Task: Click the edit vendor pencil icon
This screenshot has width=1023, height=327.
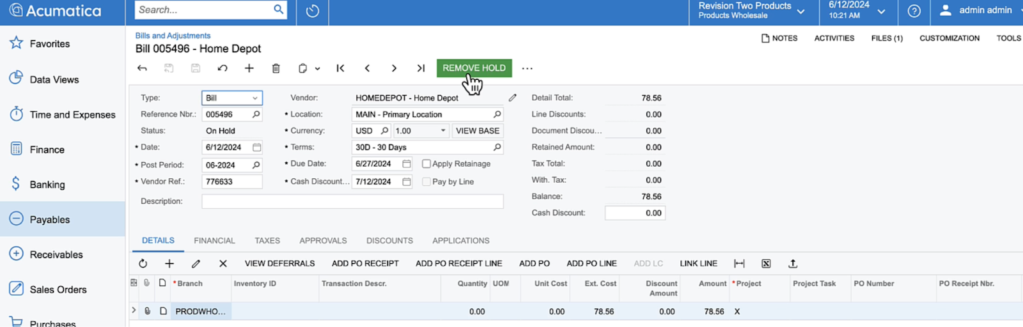Action: click(x=512, y=98)
